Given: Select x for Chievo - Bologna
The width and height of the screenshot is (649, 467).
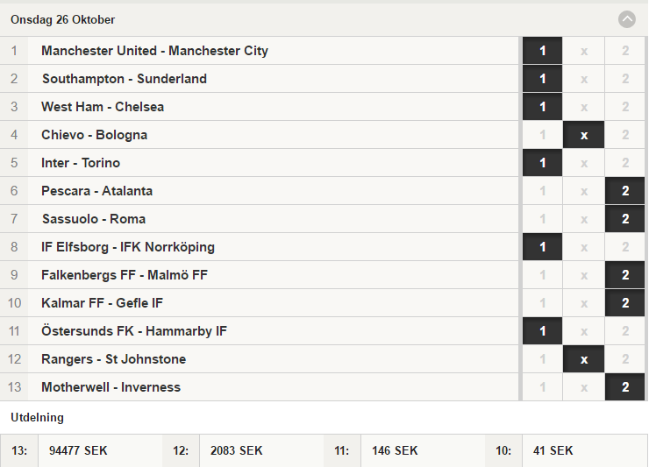Looking at the screenshot, I should (583, 135).
